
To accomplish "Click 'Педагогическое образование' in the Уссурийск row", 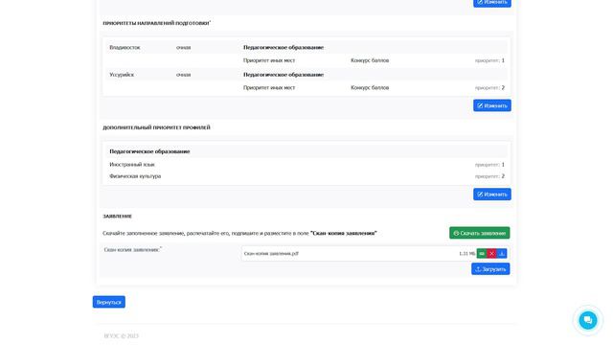I will 284,75.
